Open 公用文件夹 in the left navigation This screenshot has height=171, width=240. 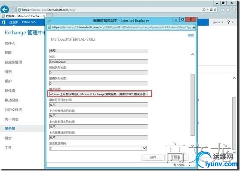[13, 110]
